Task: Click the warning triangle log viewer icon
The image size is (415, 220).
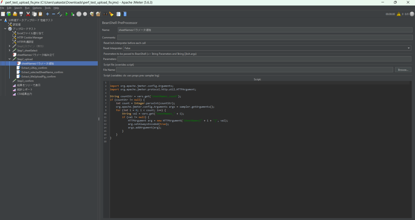Action: click(399, 14)
